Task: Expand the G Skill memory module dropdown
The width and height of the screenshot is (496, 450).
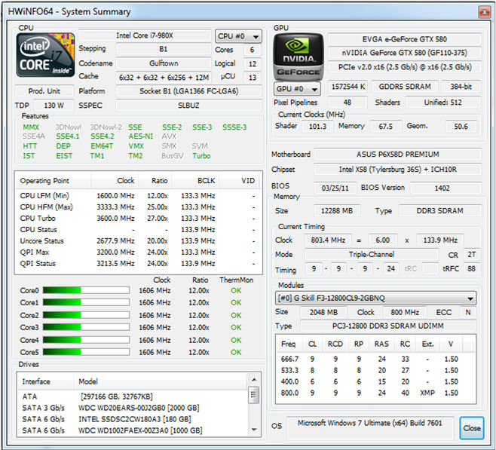Action: [x=375, y=298]
